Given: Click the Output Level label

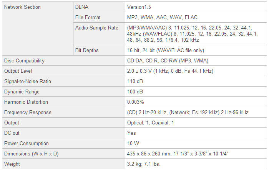Looking at the screenshot, I should click(x=18, y=71).
